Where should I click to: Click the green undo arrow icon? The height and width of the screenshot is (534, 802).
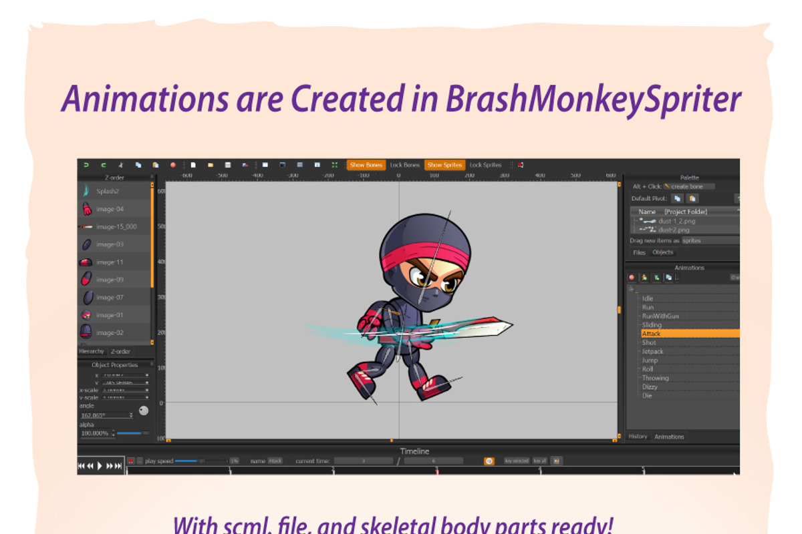pos(86,165)
